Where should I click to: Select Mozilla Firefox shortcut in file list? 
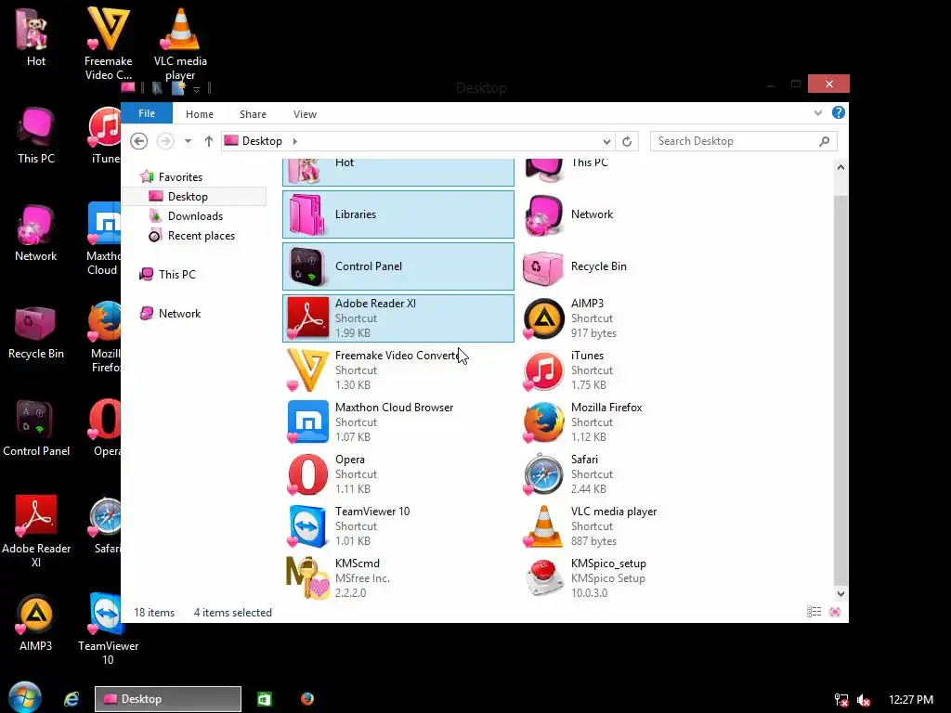click(x=633, y=422)
